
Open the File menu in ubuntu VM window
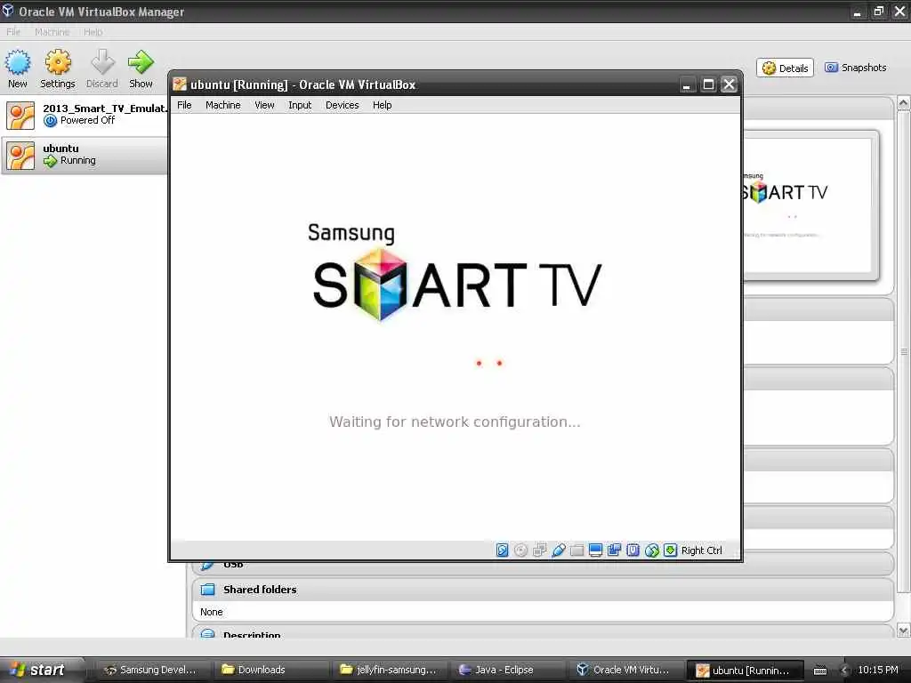[x=184, y=105]
